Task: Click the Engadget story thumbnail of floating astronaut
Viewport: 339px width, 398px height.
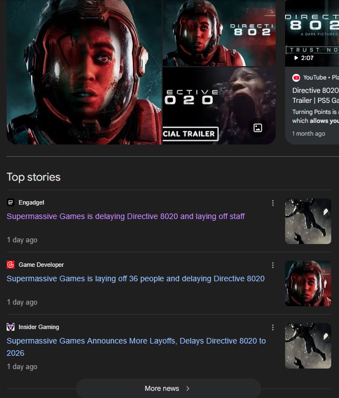Action: click(308, 221)
